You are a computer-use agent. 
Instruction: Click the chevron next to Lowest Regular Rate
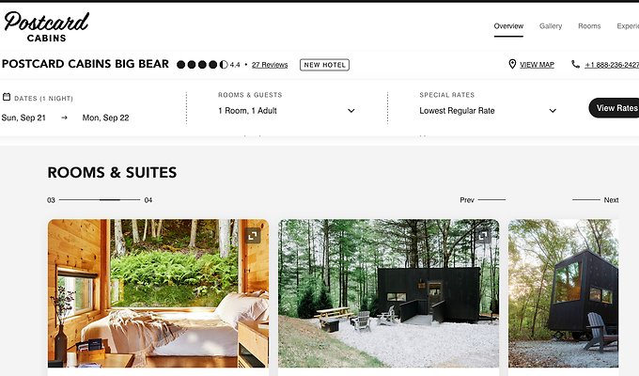(x=553, y=111)
